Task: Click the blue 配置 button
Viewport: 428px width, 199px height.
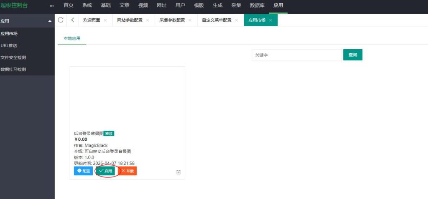Action: pos(83,171)
